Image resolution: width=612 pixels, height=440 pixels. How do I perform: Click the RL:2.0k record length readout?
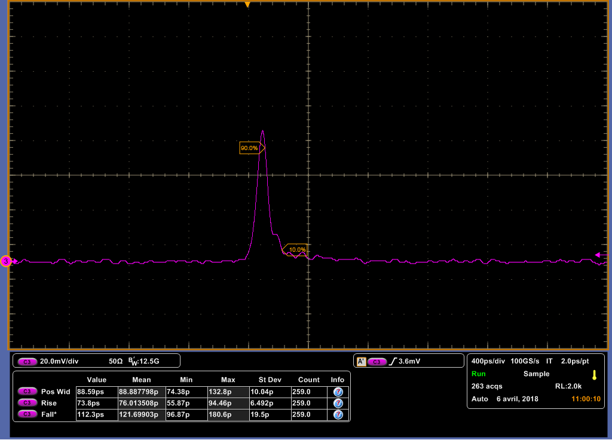568,387
